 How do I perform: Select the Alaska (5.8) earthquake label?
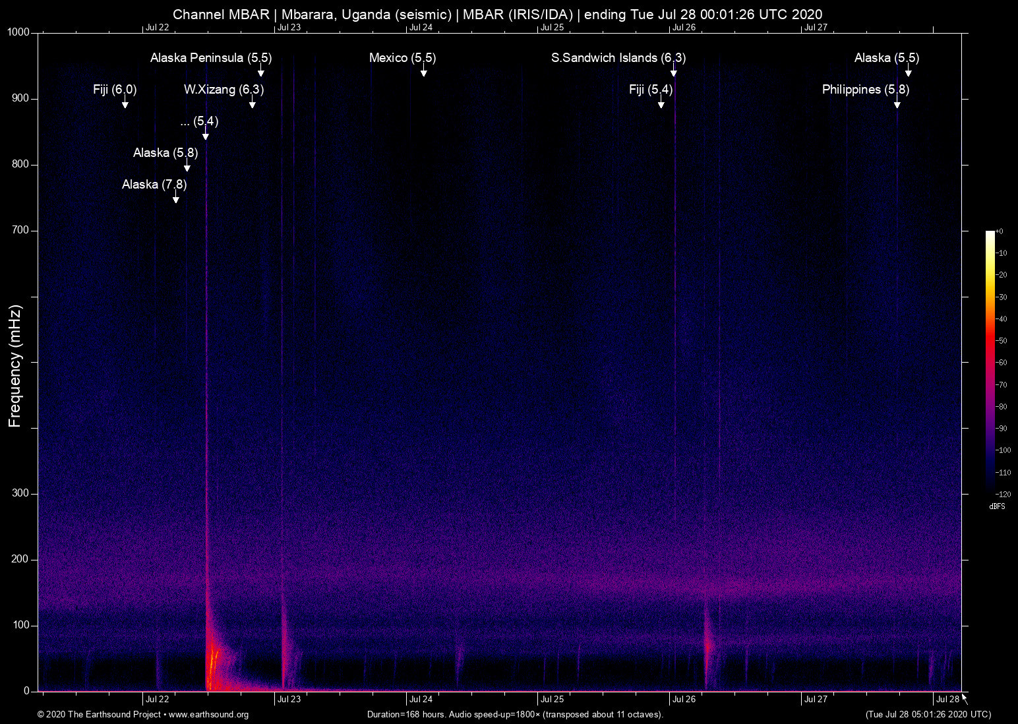pos(165,153)
